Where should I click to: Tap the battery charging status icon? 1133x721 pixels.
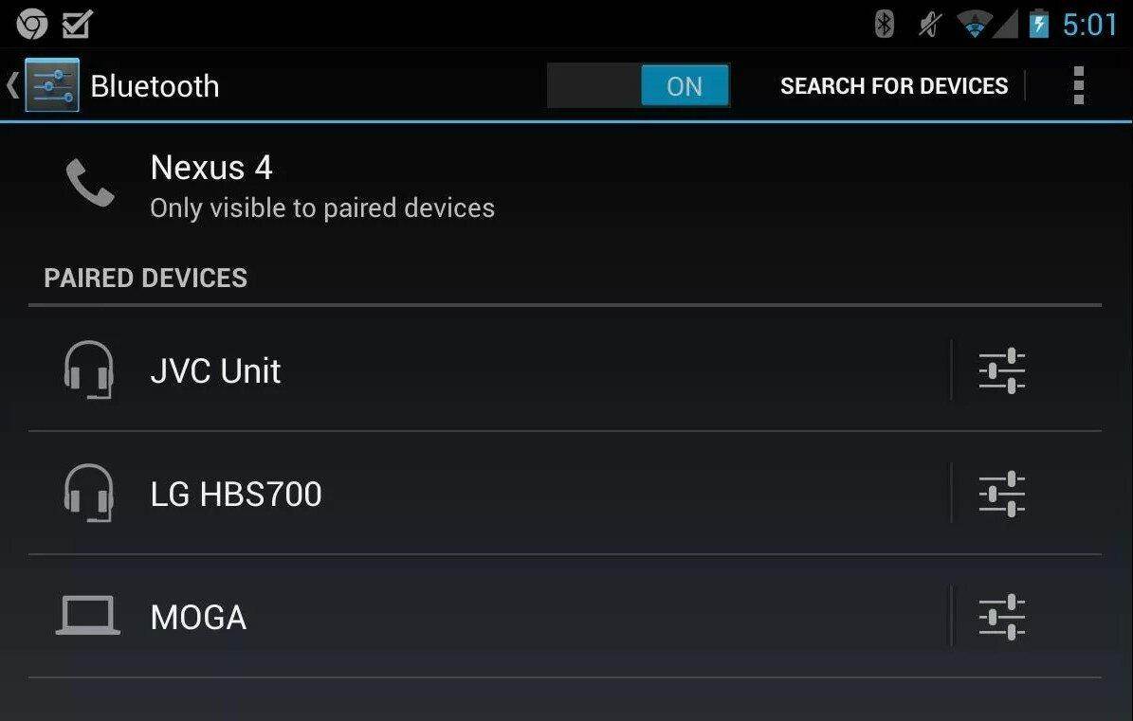click(x=1039, y=24)
